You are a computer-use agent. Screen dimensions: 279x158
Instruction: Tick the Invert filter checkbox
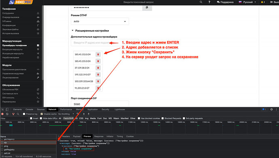click(x=31, y=118)
